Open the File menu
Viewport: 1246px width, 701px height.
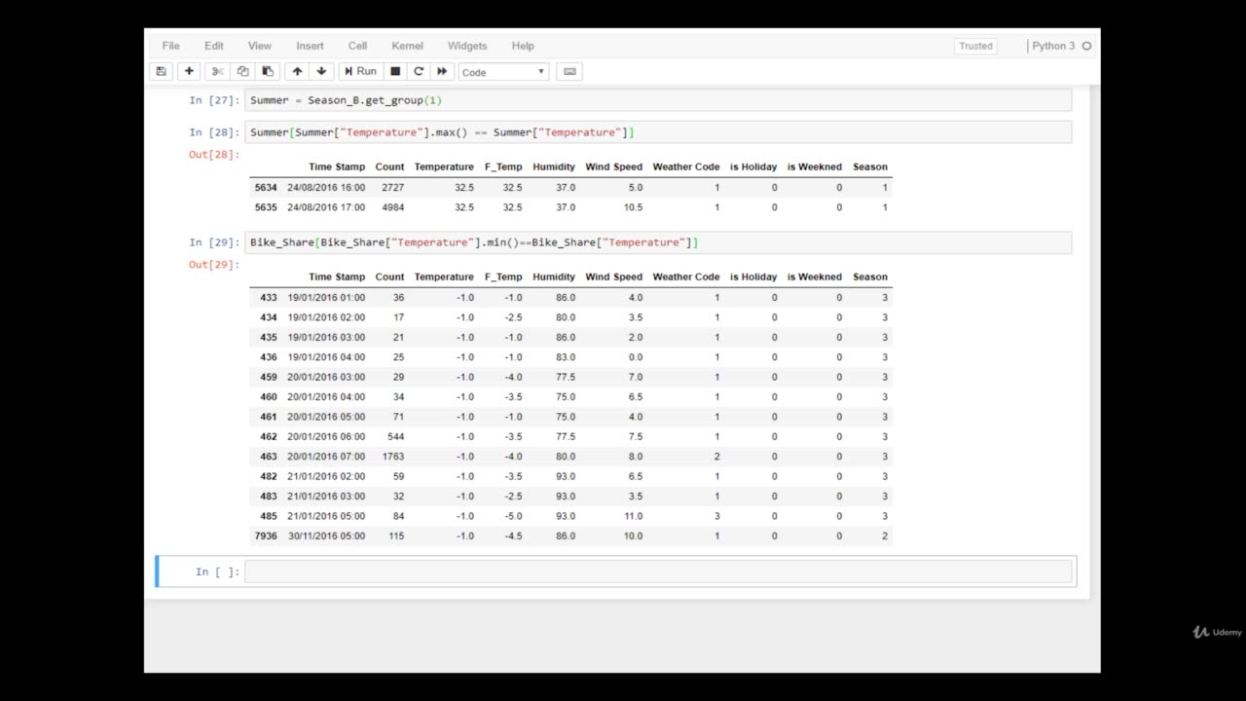click(171, 46)
